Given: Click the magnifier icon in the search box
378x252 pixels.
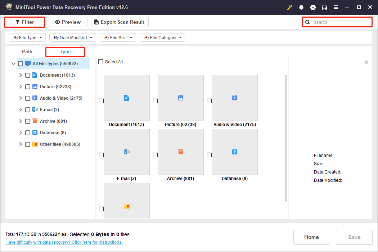Looking at the screenshot, I should pos(307,22).
